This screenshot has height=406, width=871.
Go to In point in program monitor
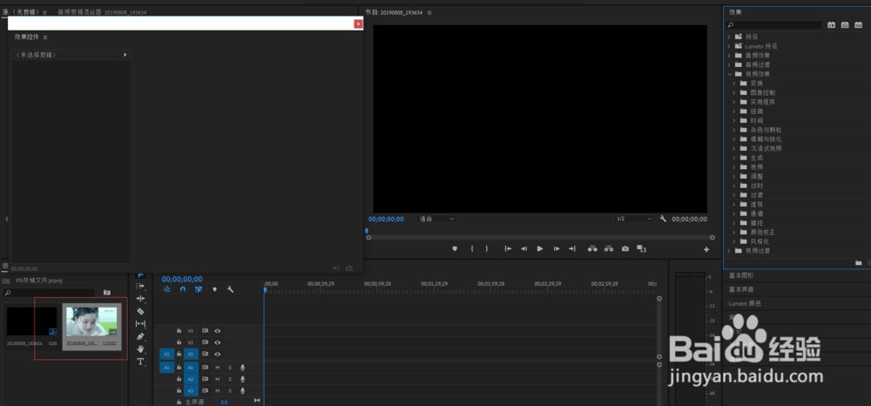pos(507,249)
